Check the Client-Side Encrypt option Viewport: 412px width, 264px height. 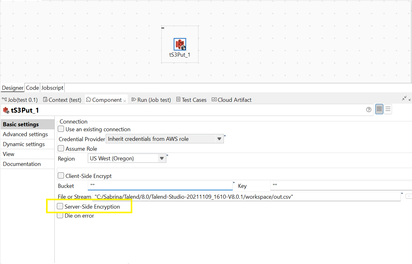pos(61,175)
